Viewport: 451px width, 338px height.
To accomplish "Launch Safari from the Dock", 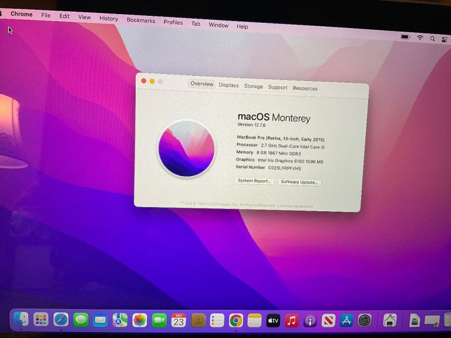I will (x=61, y=320).
